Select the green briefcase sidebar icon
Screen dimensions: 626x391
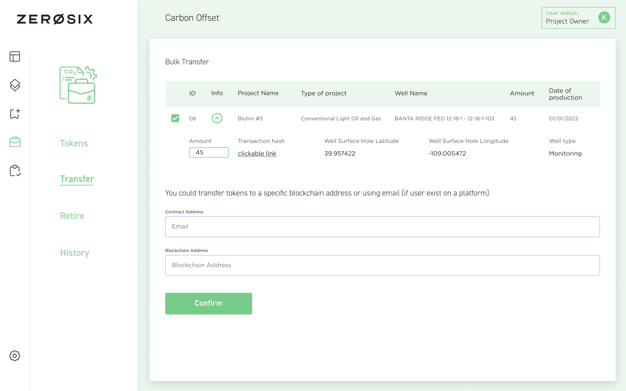coord(15,142)
